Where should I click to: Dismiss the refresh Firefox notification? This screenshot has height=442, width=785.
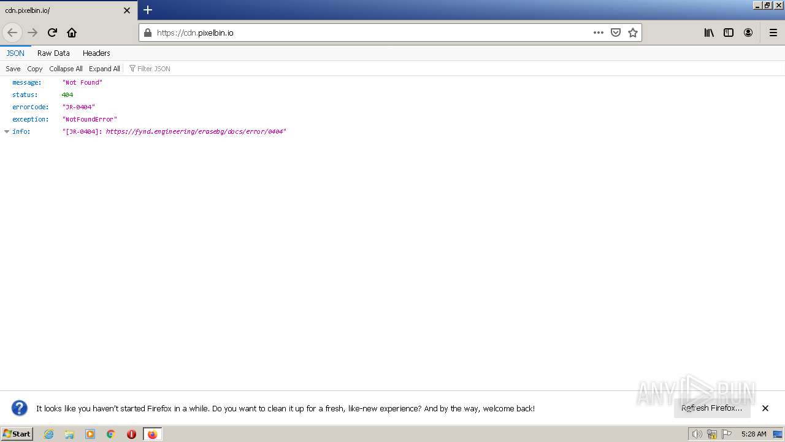pos(765,408)
